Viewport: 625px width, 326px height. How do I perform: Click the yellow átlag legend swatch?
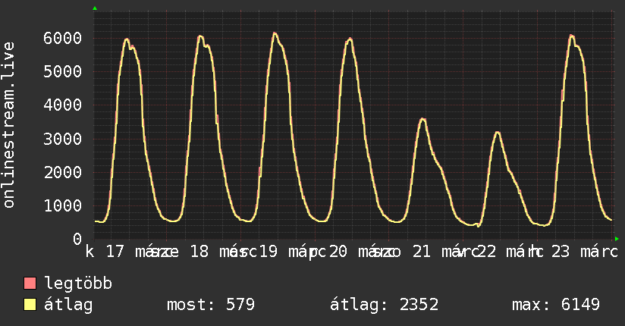(30, 305)
